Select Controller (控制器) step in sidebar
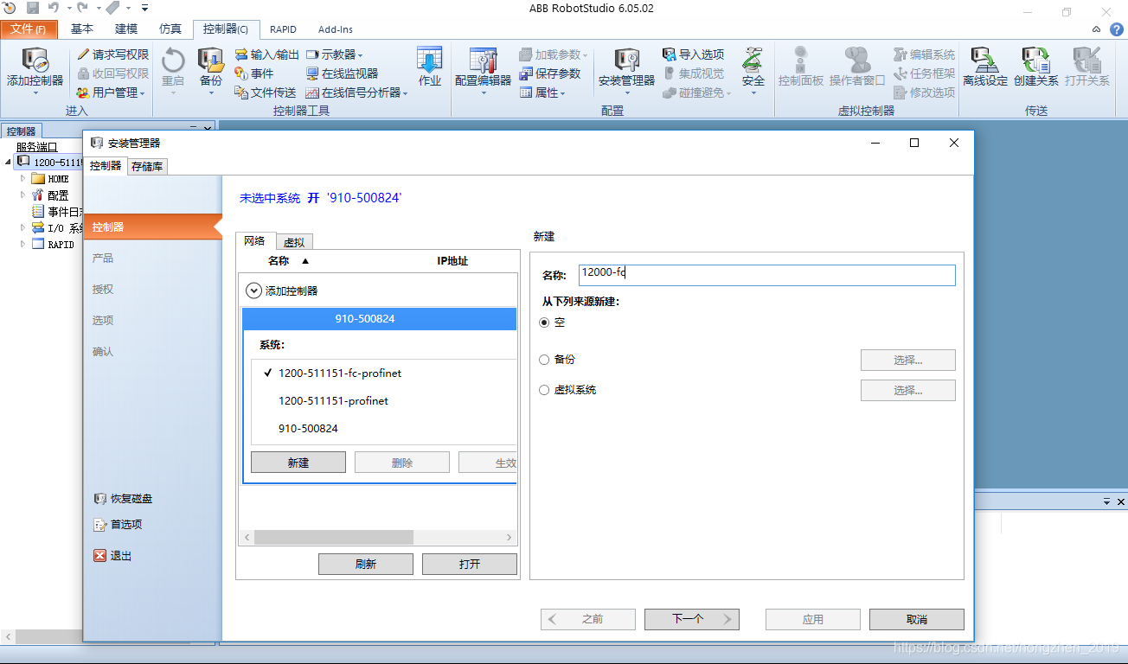This screenshot has width=1128, height=664. coord(152,227)
